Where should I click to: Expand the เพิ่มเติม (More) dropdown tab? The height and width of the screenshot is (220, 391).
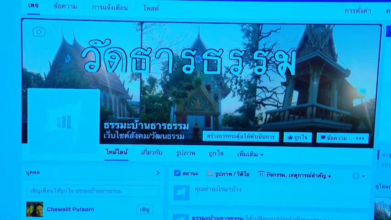[x=250, y=154]
